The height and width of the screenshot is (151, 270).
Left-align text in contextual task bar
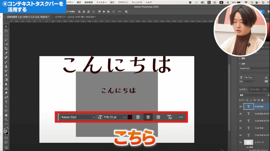[x=138, y=117]
